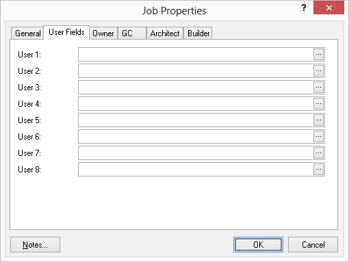The image size is (349, 262).
Task: Click the Cancel button
Action: (313, 245)
